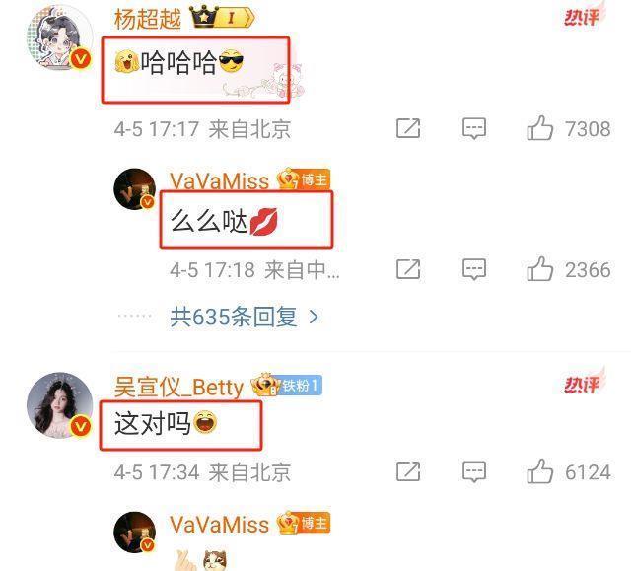Viewport: 634px width, 571px height.
Task: Tap the reply icon on 吴宣仪_Betty's comment
Action: point(474,471)
